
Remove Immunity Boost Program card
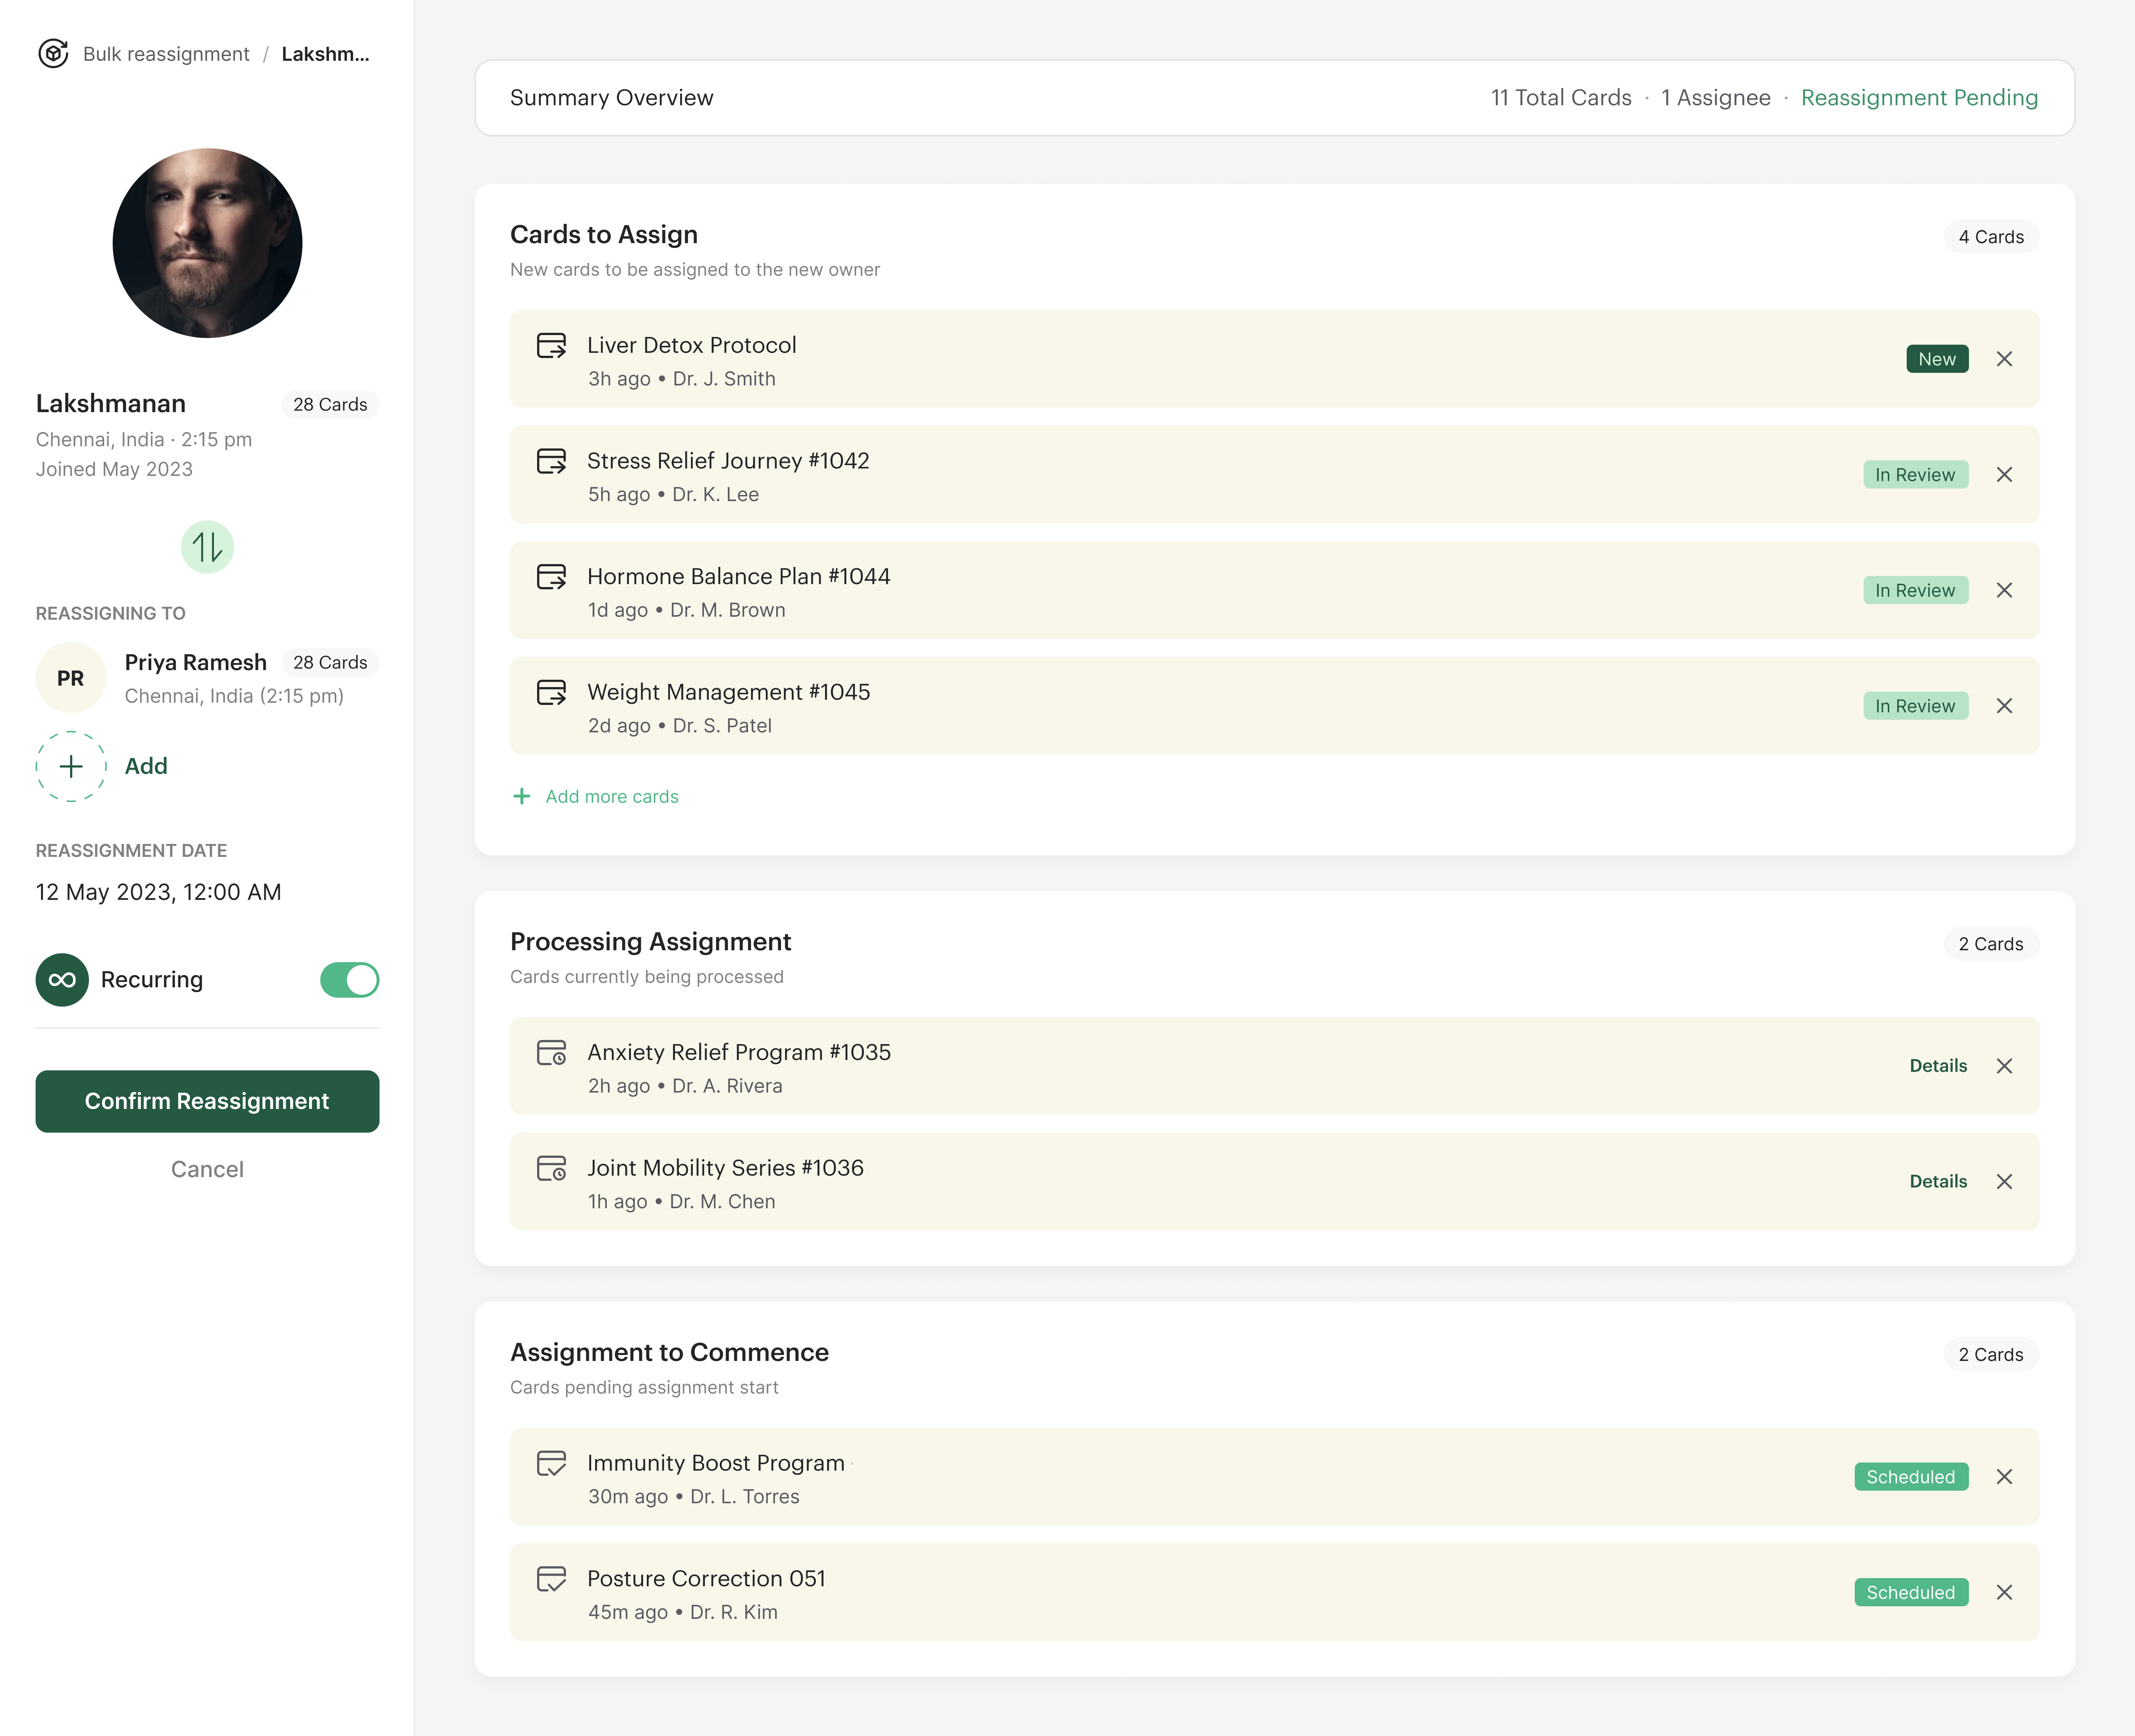pyautogui.click(x=2004, y=1477)
